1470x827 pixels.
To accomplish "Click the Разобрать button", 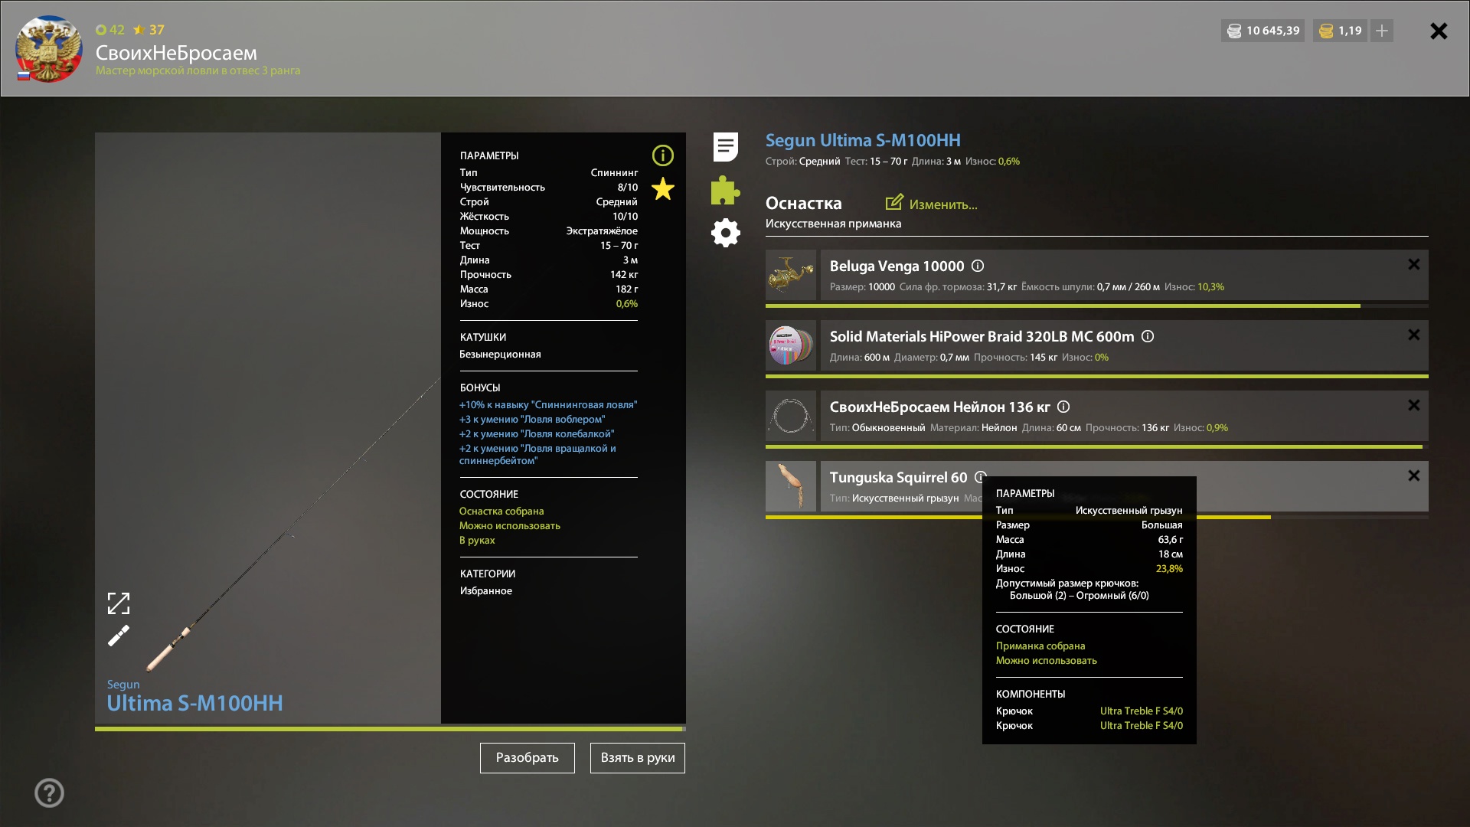I will (x=527, y=757).
